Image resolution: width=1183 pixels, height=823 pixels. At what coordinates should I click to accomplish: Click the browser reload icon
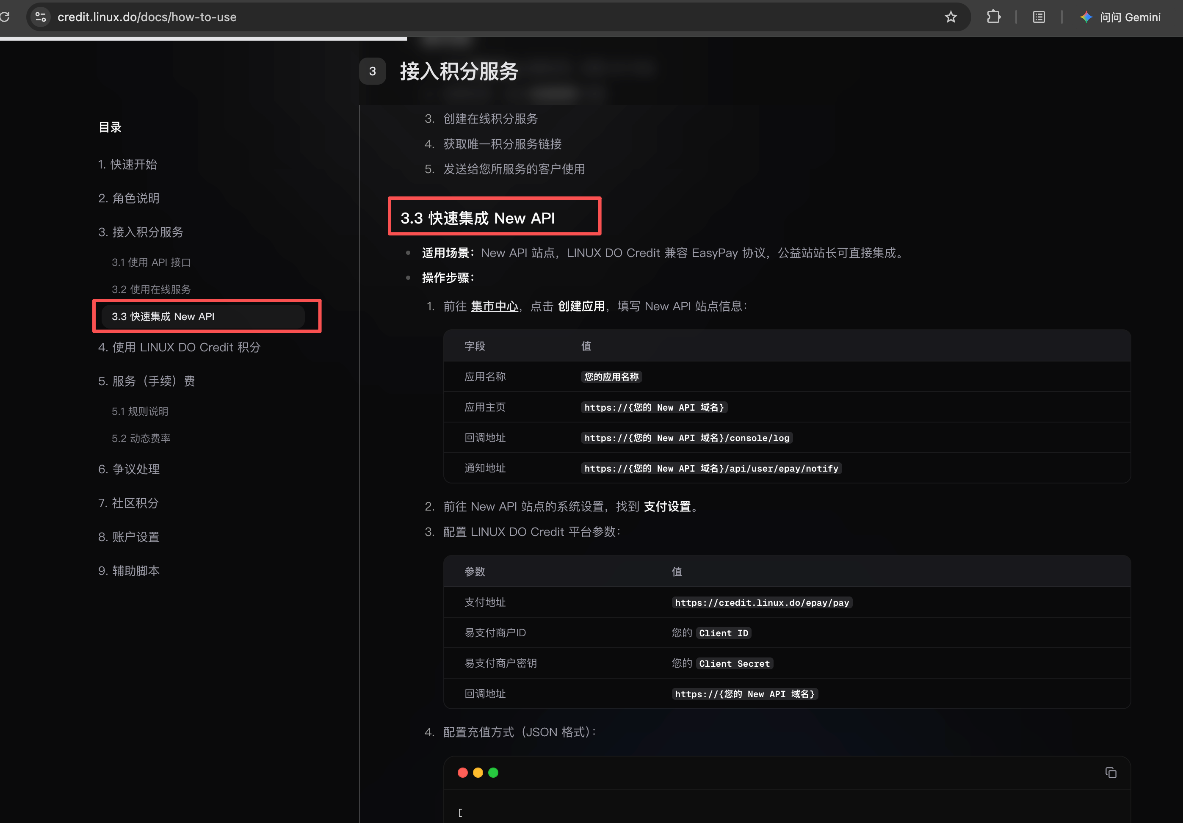tap(5, 17)
